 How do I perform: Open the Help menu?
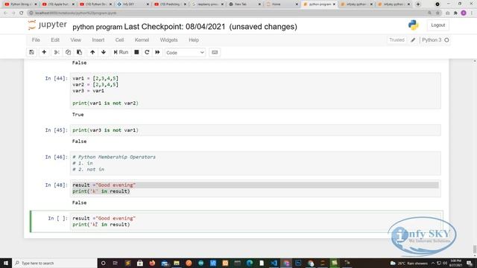point(194,40)
